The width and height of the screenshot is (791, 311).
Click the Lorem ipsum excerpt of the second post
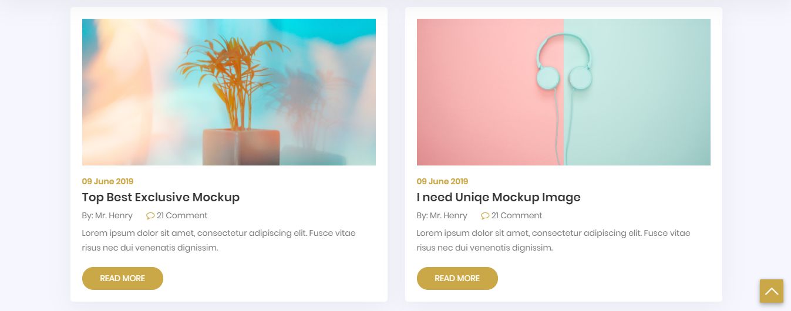(554, 241)
